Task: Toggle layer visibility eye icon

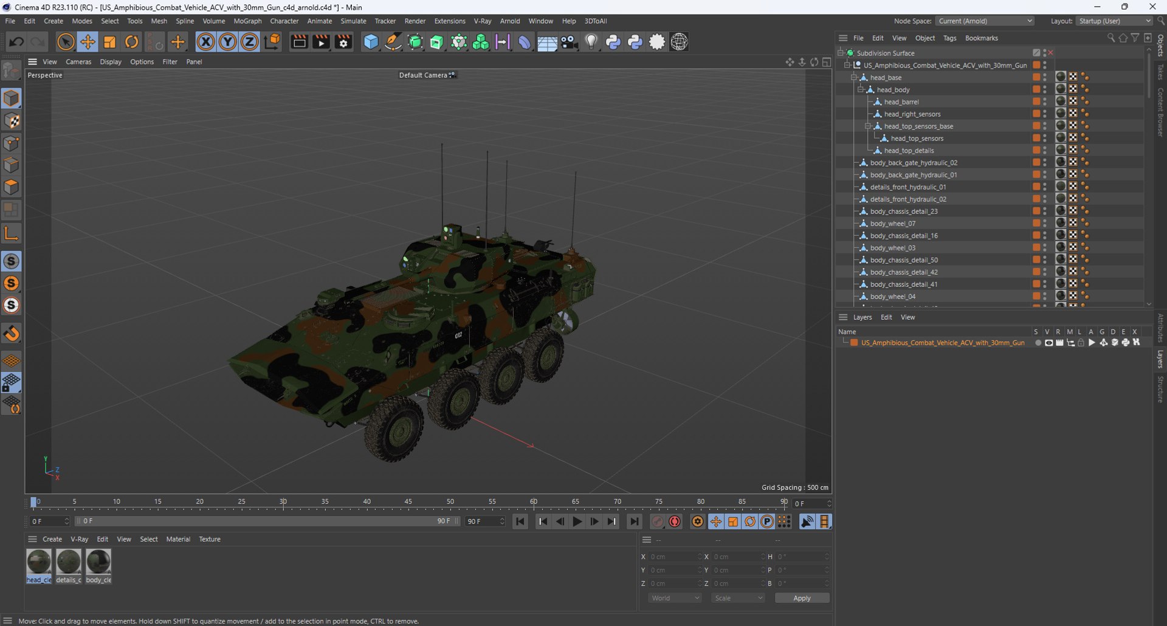Action: click(x=1048, y=343)
